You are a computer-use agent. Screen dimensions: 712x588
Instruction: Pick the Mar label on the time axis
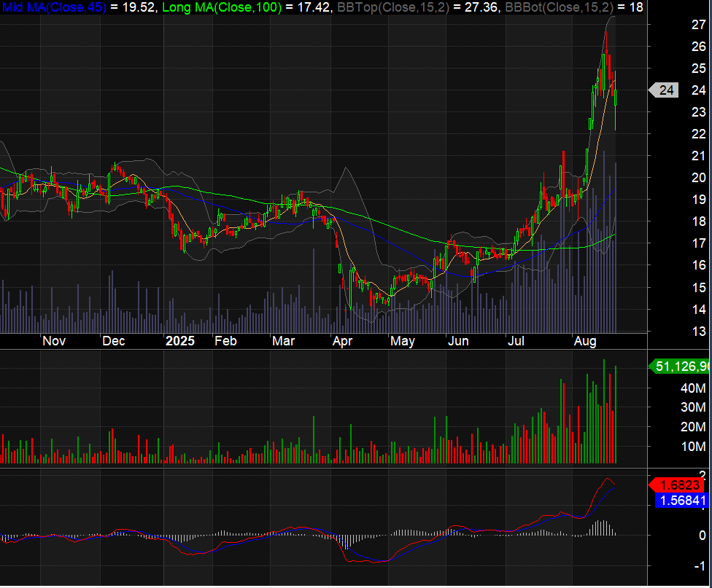(x=283, y=341)
